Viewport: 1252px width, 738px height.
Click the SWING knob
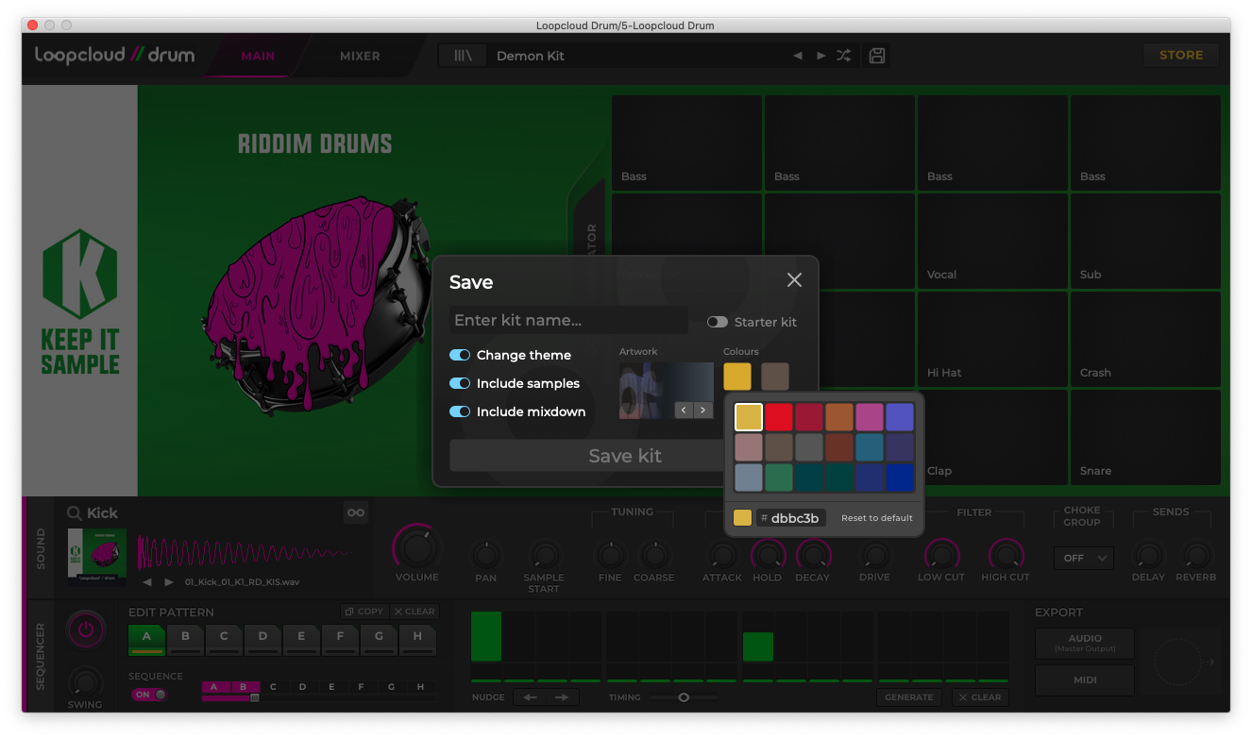[86, 682]
